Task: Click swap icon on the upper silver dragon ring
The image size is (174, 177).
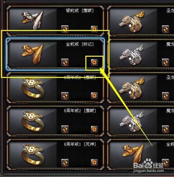Action: tap(166, 62)
